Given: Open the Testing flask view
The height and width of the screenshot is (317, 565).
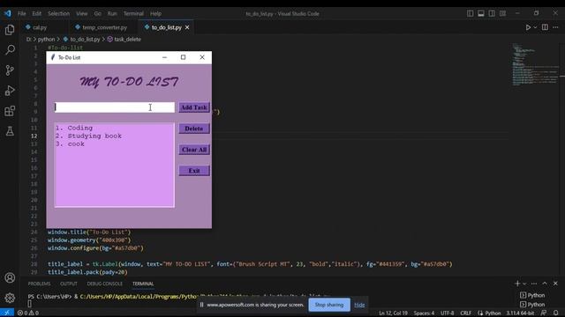Looking at the screenshot, I should point(10,131).
